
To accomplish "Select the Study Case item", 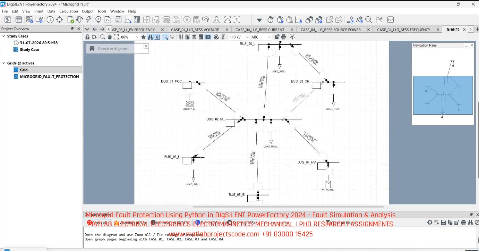I will point(29,50).
